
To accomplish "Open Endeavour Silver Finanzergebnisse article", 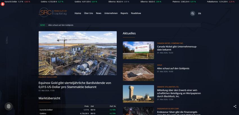I will (x=179, y=113).
